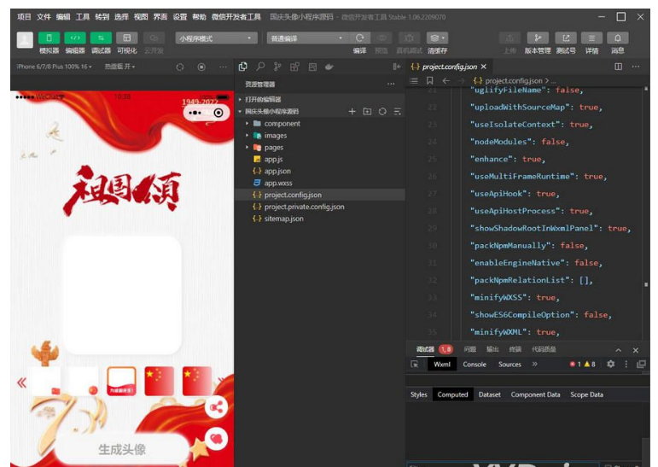Toggle the 调试器 debugger panel button

[x=101, y=38]
